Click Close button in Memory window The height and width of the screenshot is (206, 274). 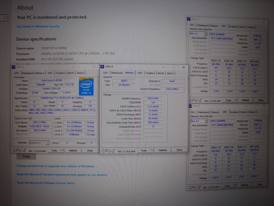pyautogui.click(x=179, y=150)
